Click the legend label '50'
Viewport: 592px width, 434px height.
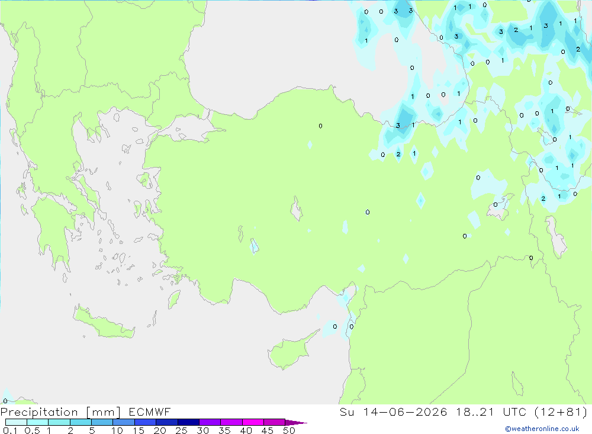[289, 430]
